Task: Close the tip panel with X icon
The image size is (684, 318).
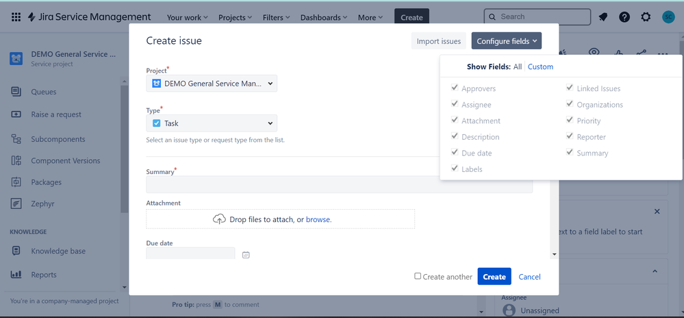Action: pyautogui.click(x=657, y=211)
